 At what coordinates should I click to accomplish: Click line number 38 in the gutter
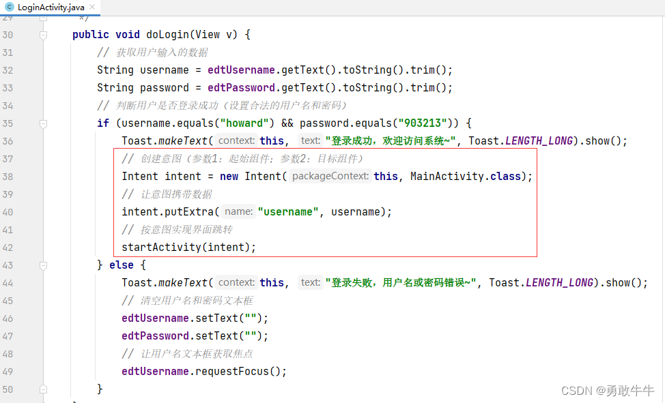tap(8, 177)
